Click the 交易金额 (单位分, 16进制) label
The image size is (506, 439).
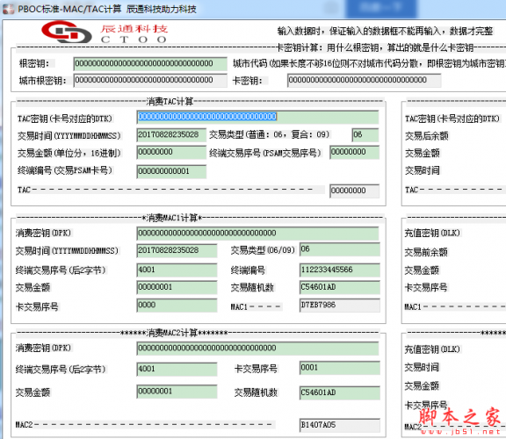coord(69,153)
